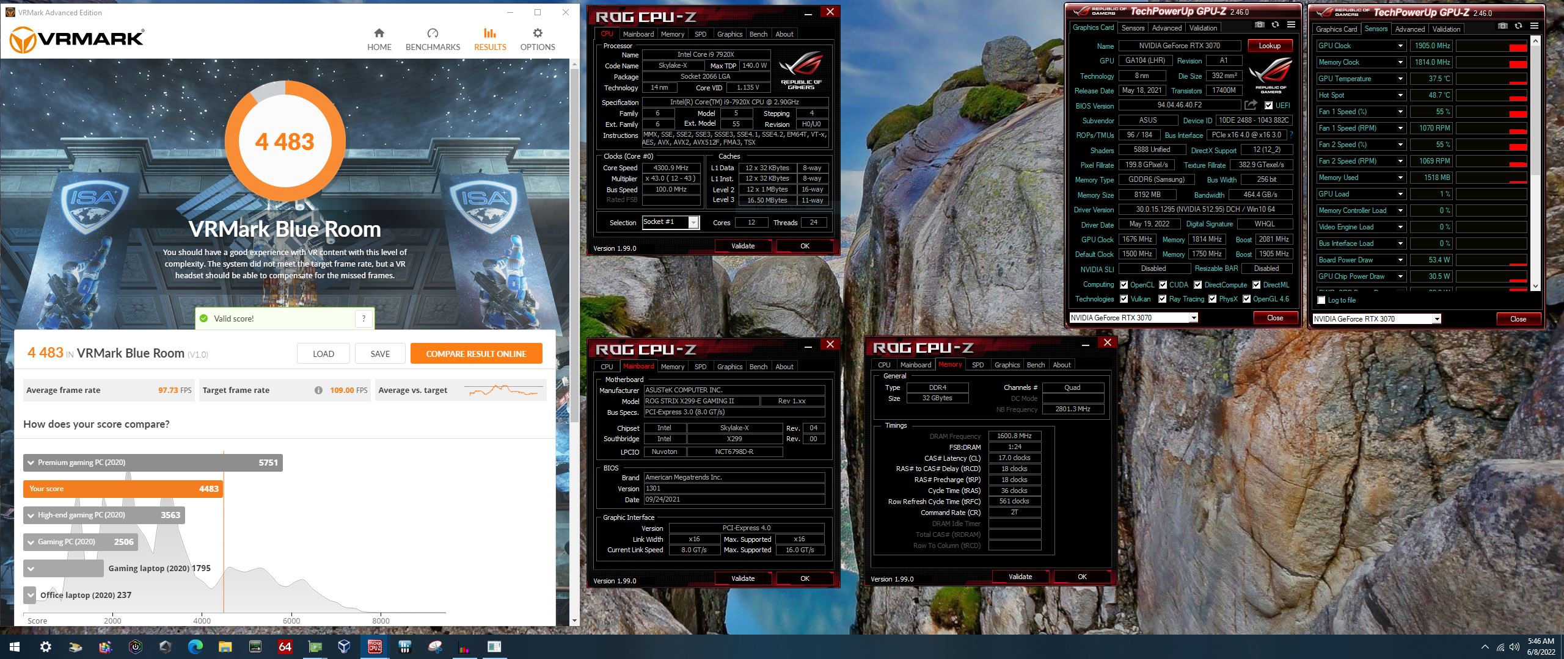1564x659 pixels.
Task: Toggle the Vulkan checkbox
Action: coord(1124,298)
